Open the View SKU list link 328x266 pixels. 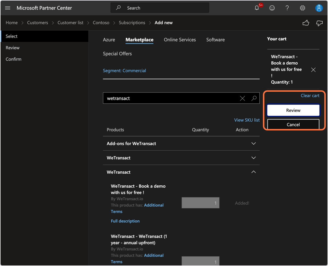[247, 120]
